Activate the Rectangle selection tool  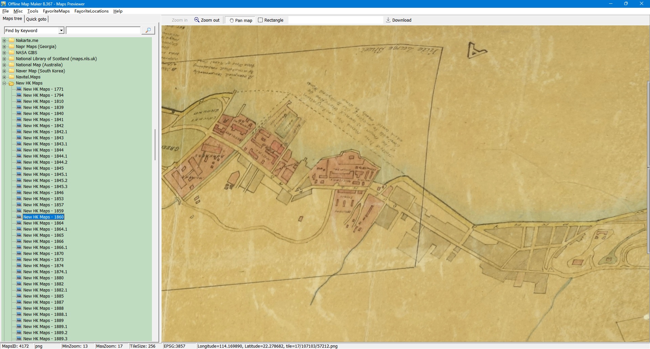pos(260,20)
